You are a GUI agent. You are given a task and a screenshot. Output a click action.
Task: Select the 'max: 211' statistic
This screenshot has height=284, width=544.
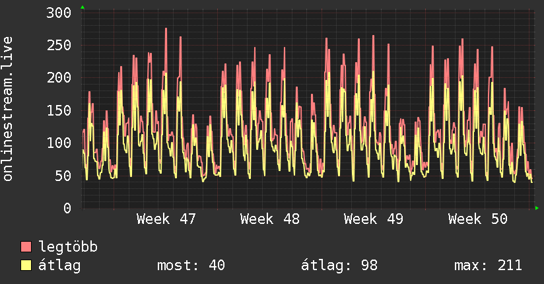[488, 266]
